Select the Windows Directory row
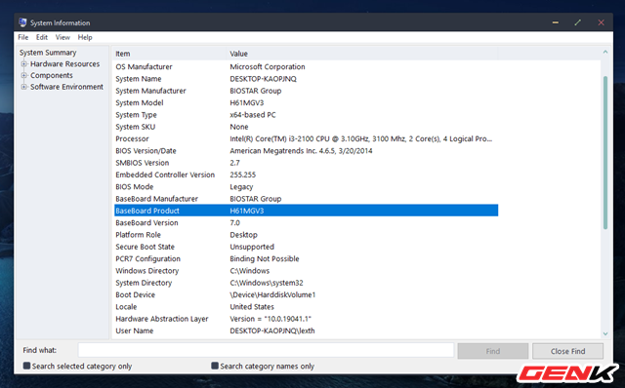The height and width of the screenshot is (388, 625). pos(306,271)
